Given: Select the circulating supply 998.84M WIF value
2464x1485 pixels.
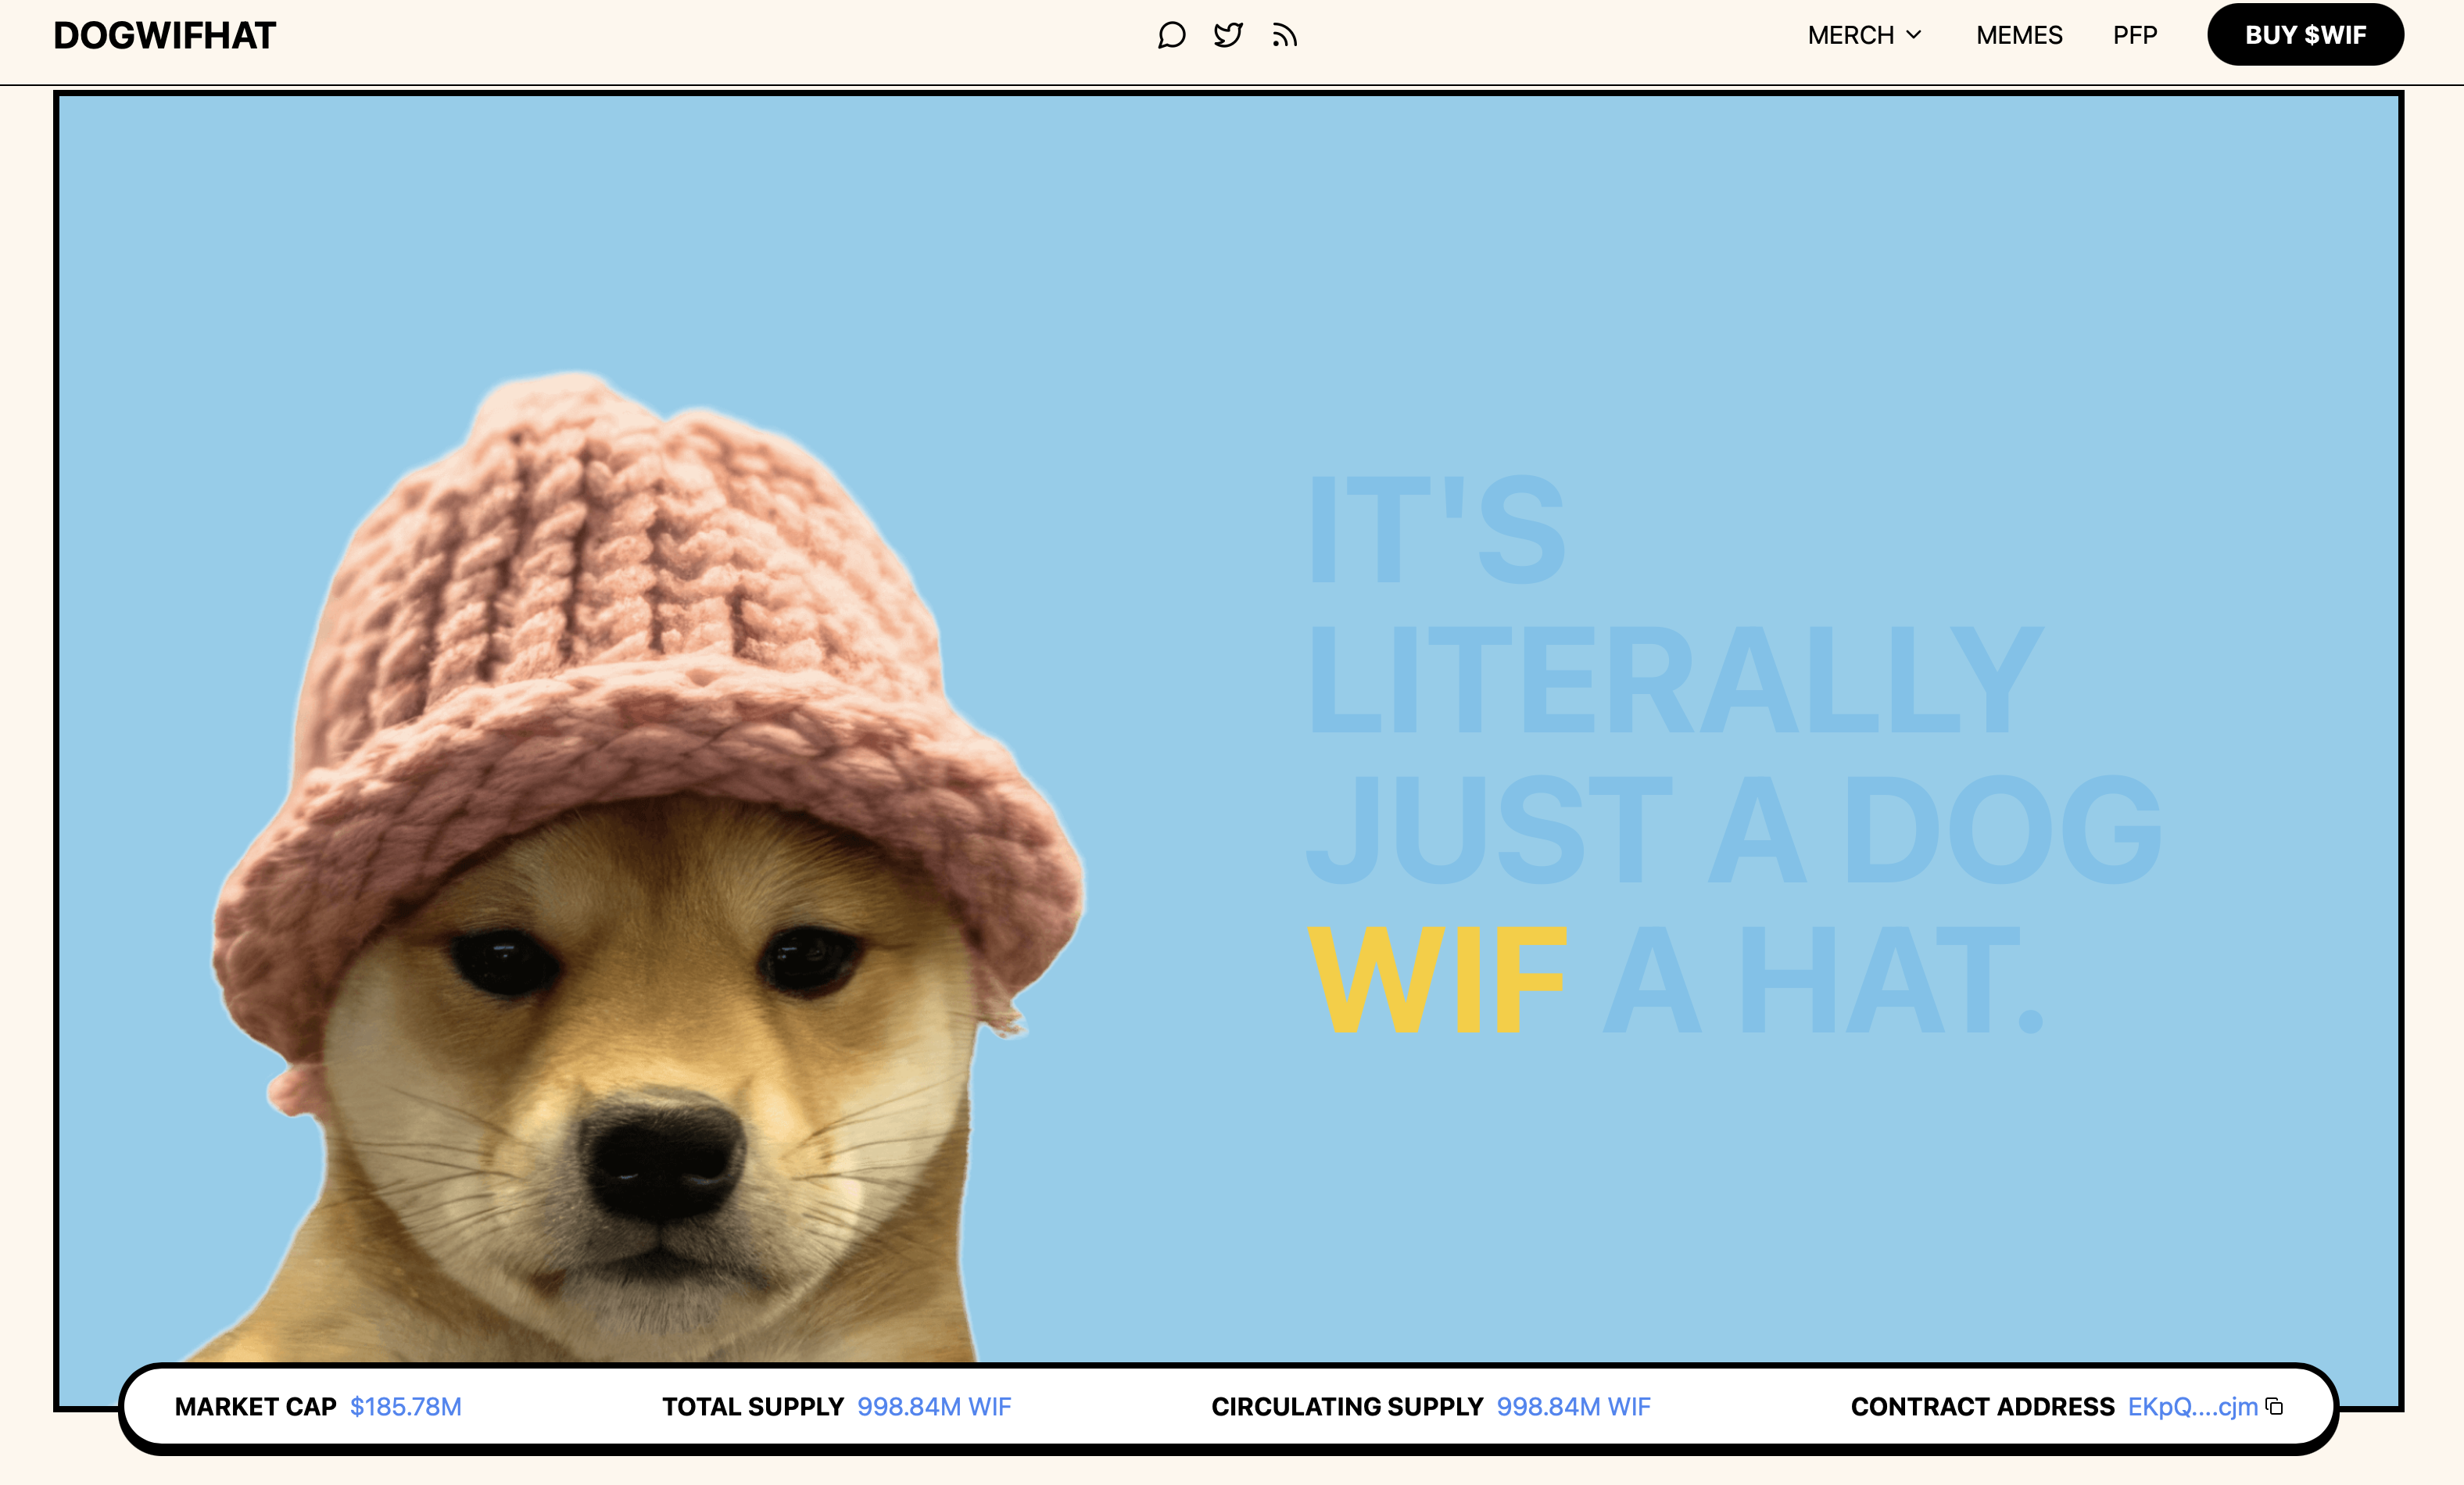Looking at the screenshot, I should [x=1573, y=1407].
